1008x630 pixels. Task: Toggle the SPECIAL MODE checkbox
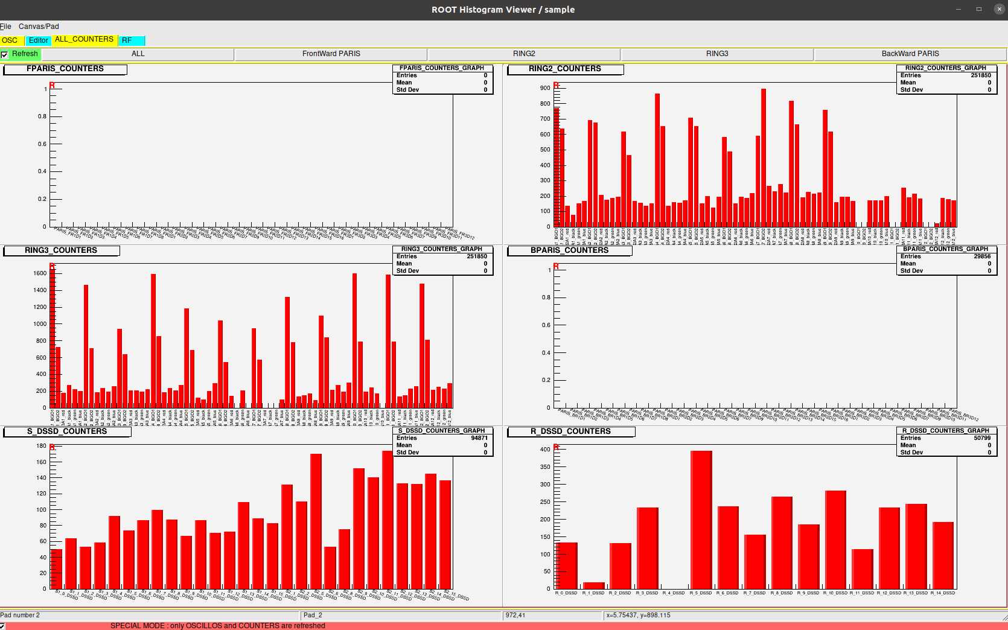tap(2, 626)
